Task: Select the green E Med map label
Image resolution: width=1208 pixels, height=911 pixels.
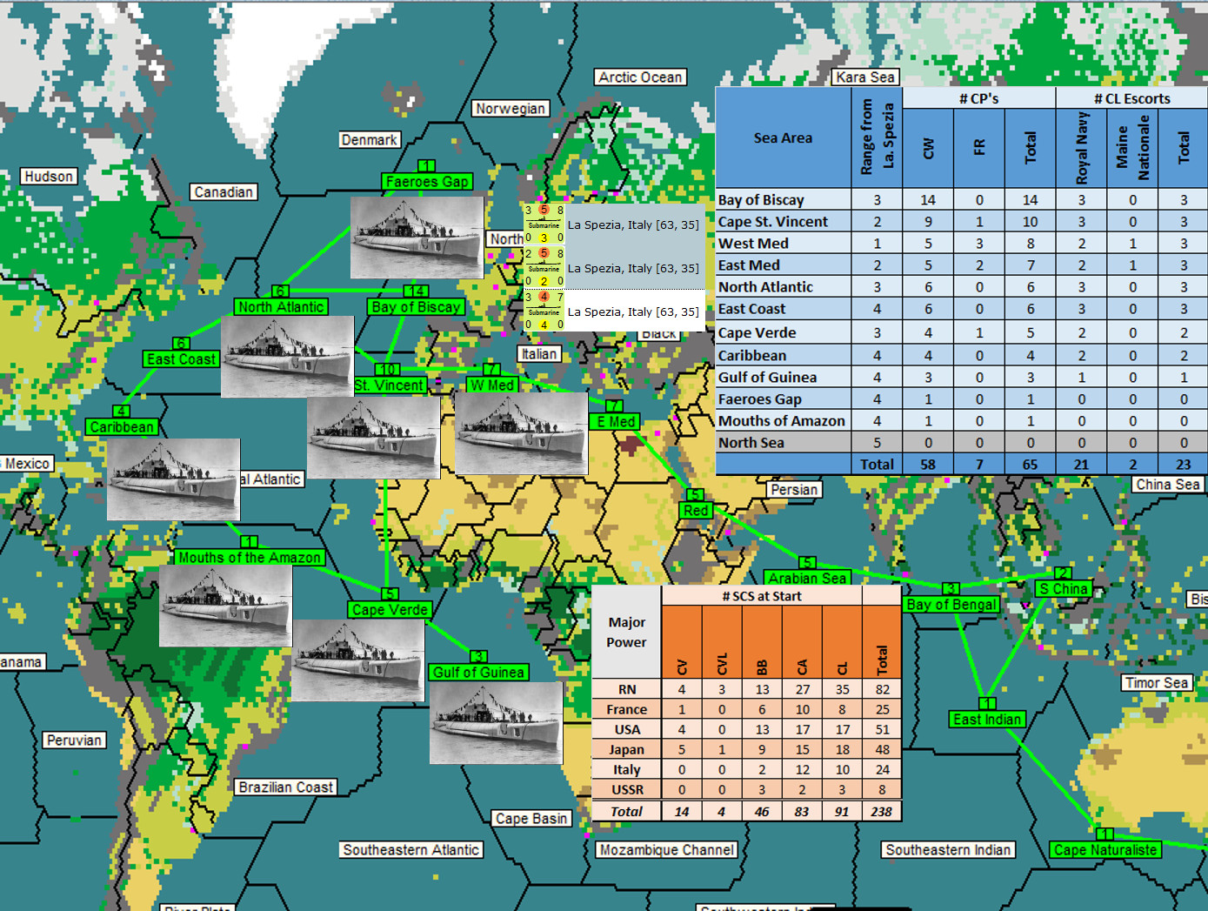Action: (x=616, y=422)
